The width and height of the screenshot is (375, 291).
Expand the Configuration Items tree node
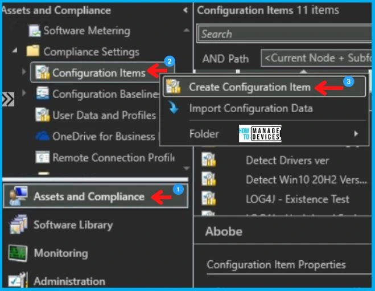23,72
